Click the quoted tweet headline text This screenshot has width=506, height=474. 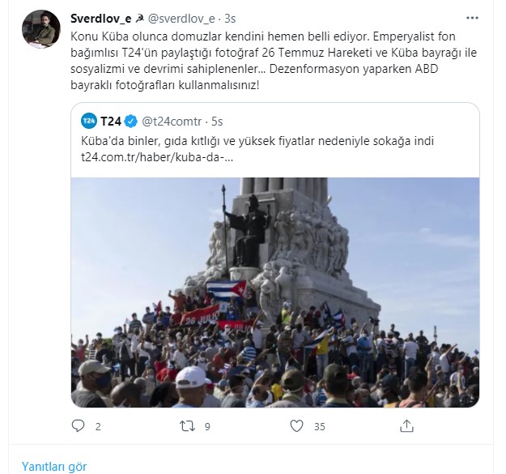point(257,141)
